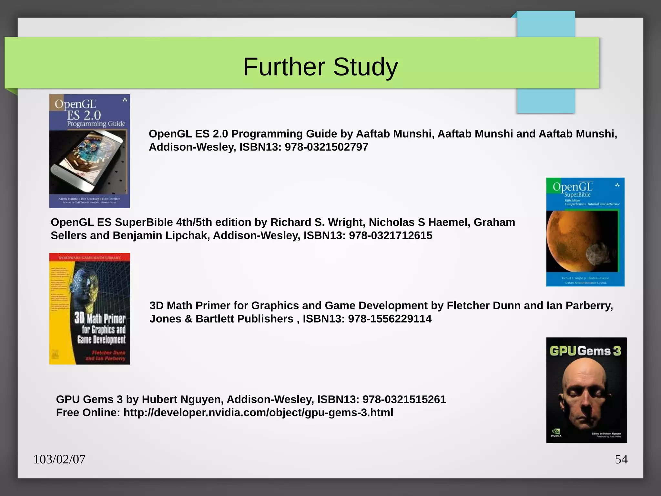The height and width of the screenshot is (496, 661).
Task: Click ISBN13 978-1556229114 text
Action: [x=367, y=319]
